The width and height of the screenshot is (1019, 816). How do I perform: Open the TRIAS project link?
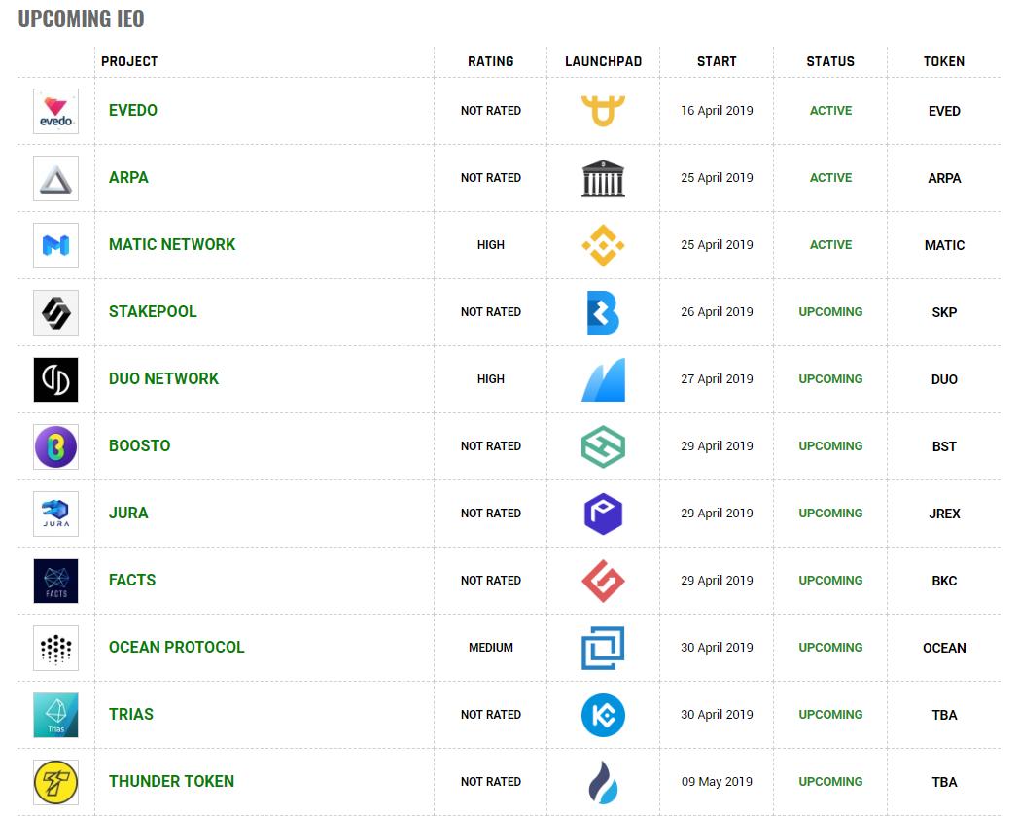131,714
